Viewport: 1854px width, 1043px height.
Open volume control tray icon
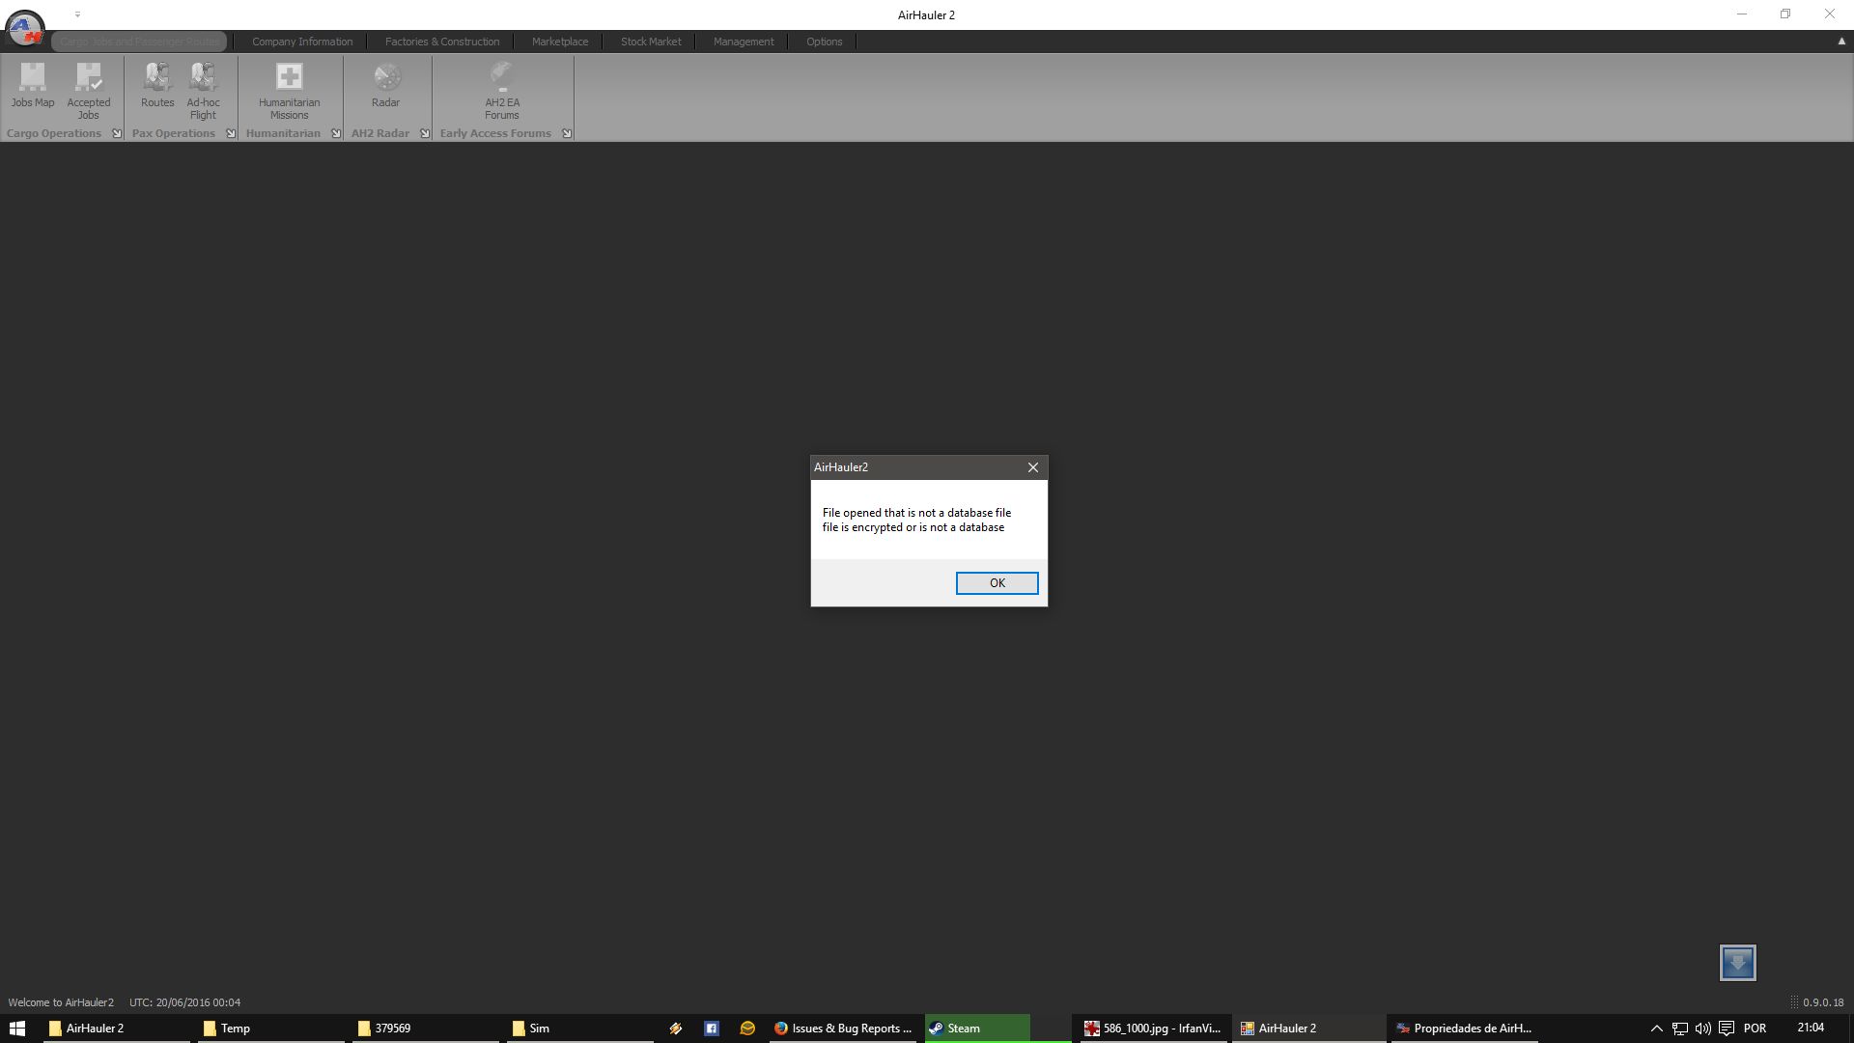point(1703,1029)
